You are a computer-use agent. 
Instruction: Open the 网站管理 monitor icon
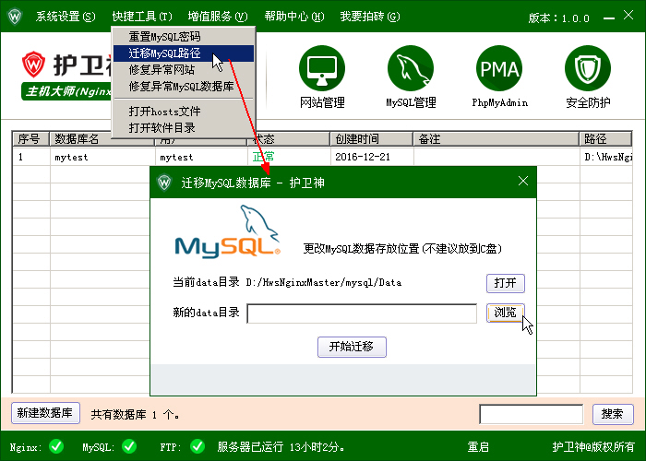[322, 68]
